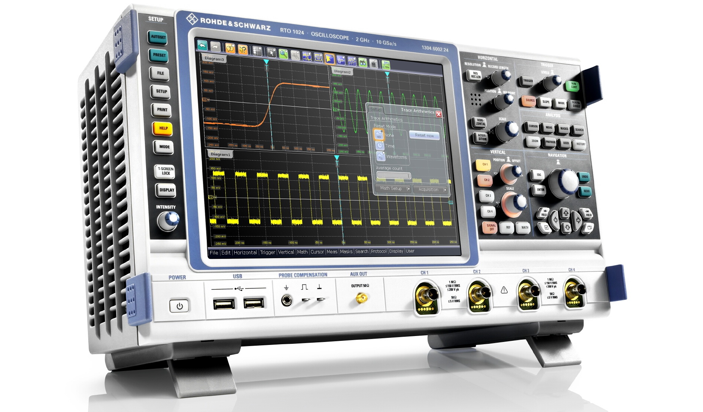Viewport: 703px width, 412px height.
Task: Click the trash can delete icon
Action: [374, 63]
